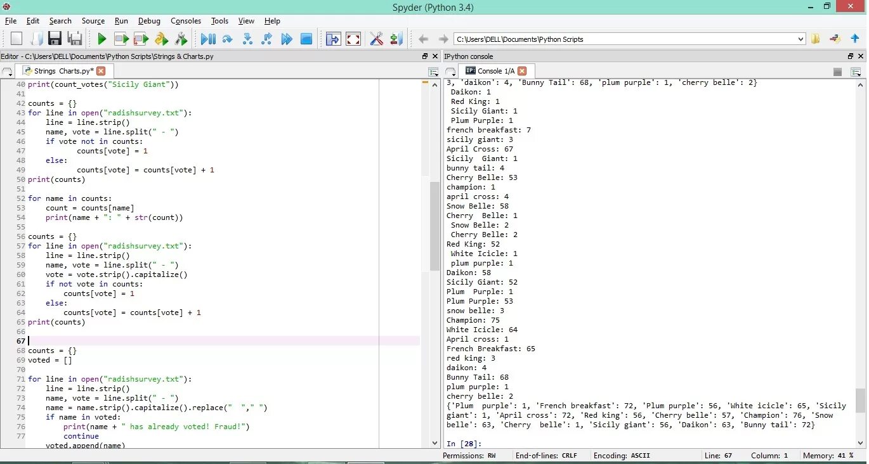Continue execution until next breakpoint icon

tap(287, 39)
